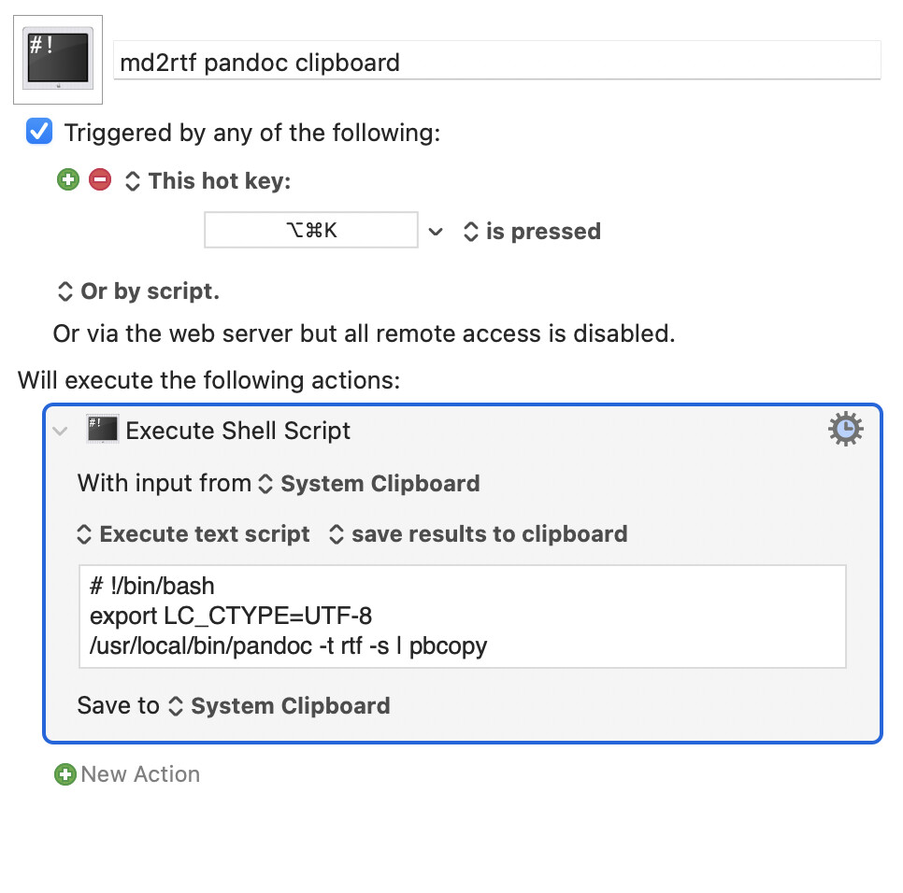Screen dimensions: 903x893
Task: Change the Save to System Clipboard destination
Action: (x=279, y=705)
